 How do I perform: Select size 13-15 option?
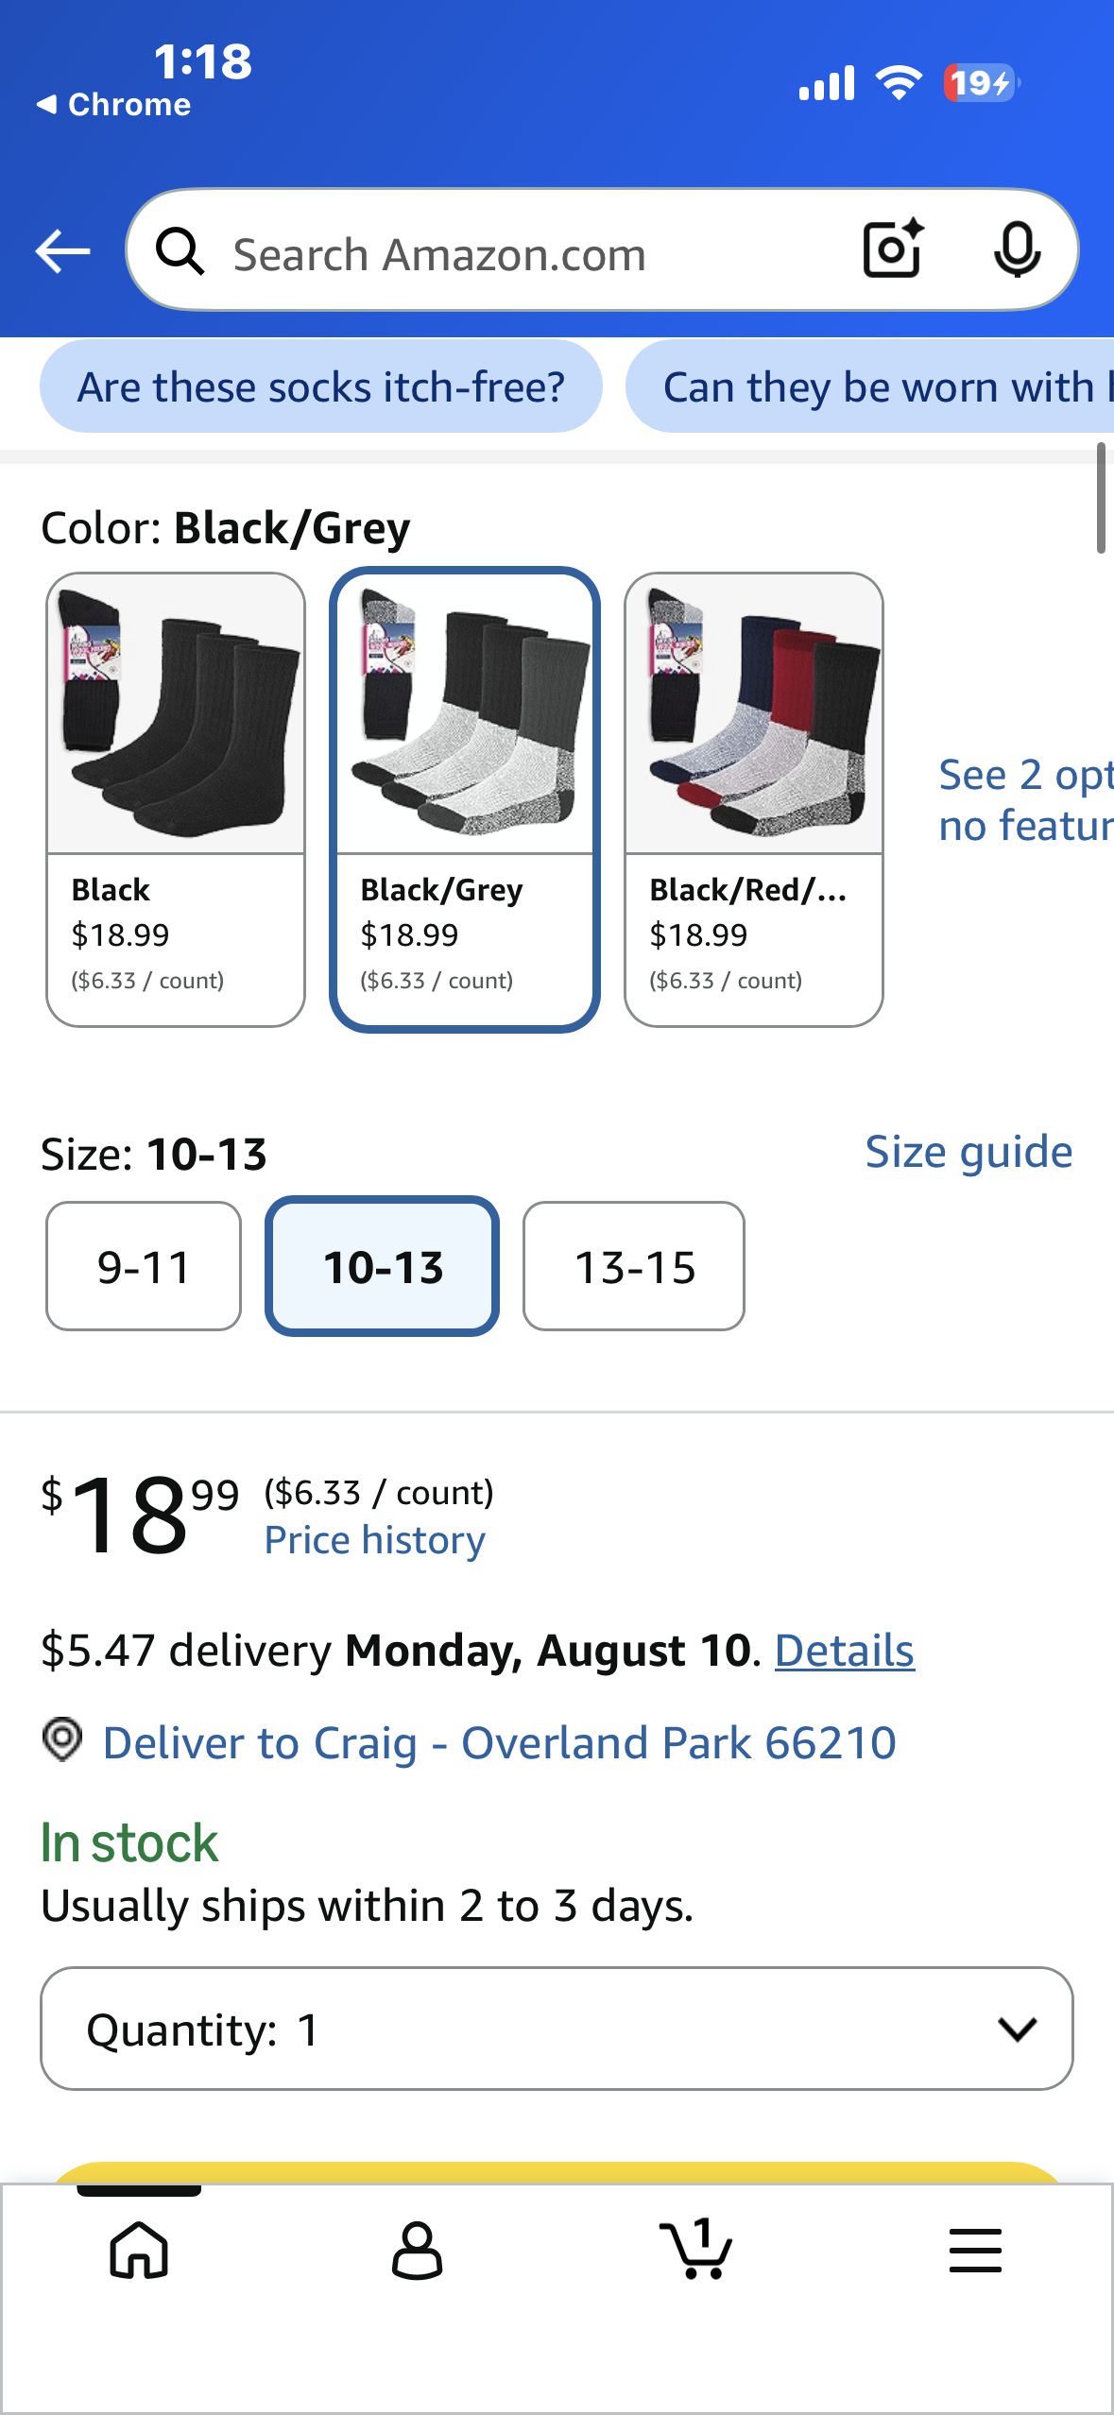(x=634, y=1266)
